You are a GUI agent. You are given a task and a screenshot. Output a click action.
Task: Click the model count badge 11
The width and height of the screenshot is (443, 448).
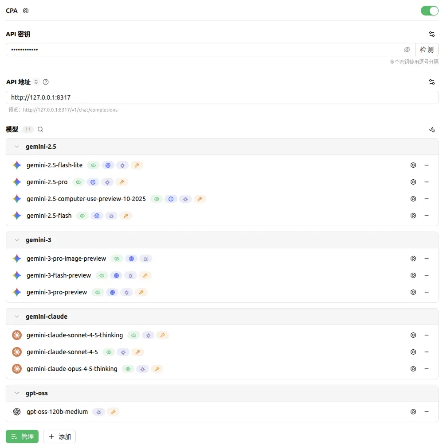(28, 129)
